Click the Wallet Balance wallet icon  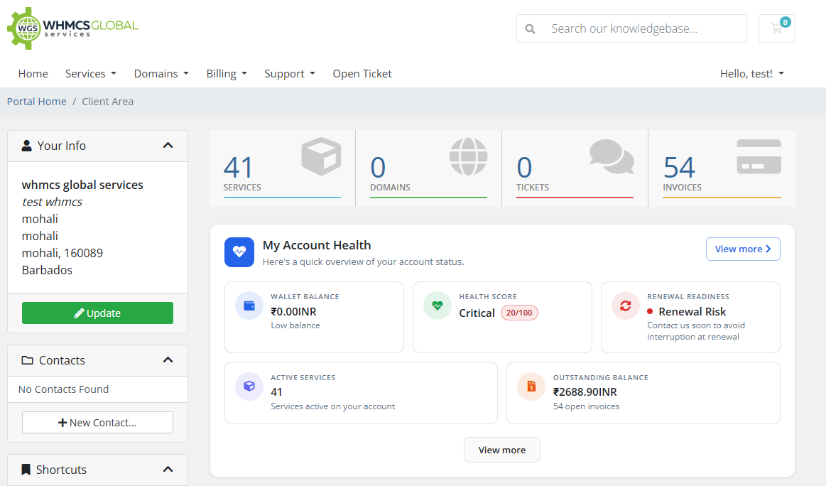[x=249, y=306]
